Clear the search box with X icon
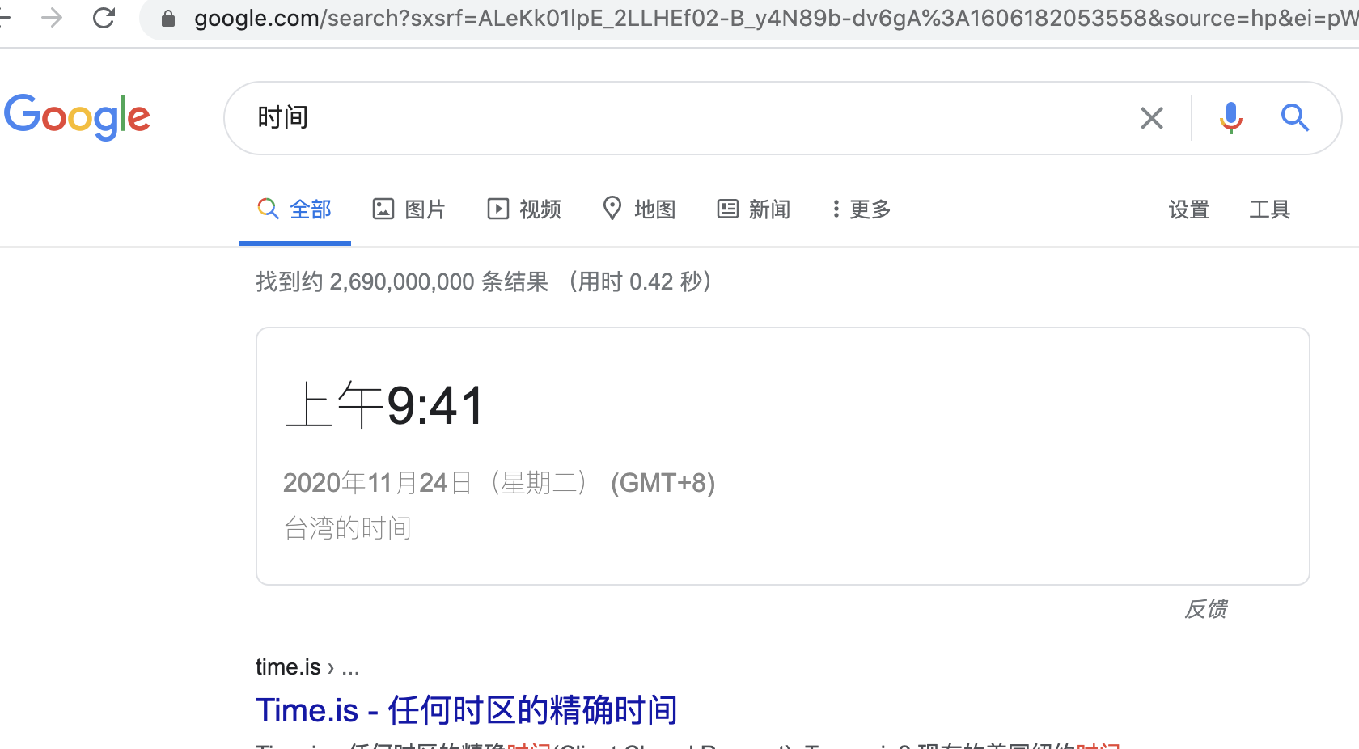This screenshot has height=749, width=1359. (1152, 118)
